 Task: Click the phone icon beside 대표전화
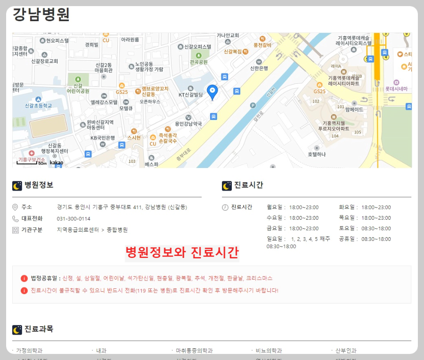[x=15, y=219]
